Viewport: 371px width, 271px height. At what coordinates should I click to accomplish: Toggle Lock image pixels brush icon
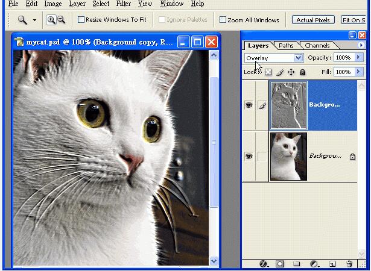(x=280, y=72)
